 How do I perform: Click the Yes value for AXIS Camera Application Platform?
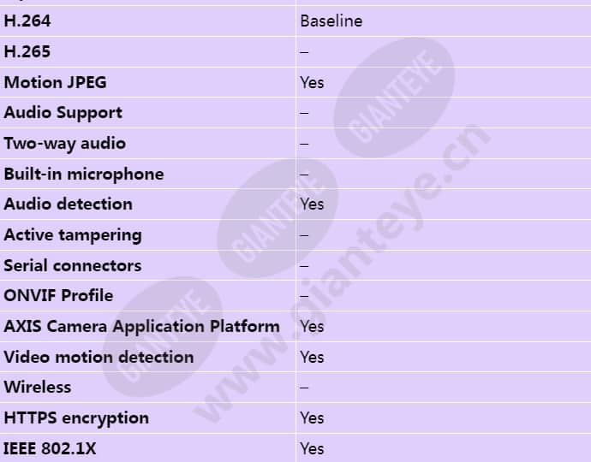click(312, 327)
